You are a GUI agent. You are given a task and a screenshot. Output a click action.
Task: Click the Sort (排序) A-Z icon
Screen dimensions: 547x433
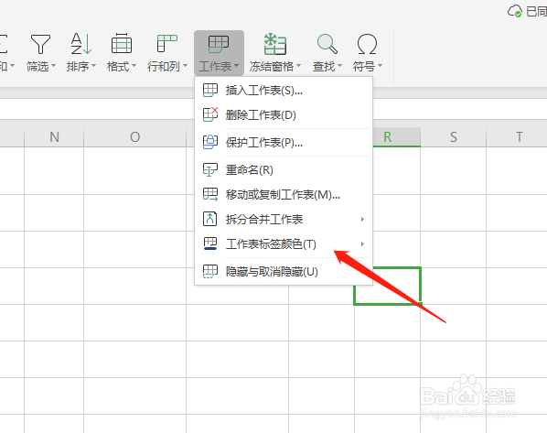tap(80, 44)
